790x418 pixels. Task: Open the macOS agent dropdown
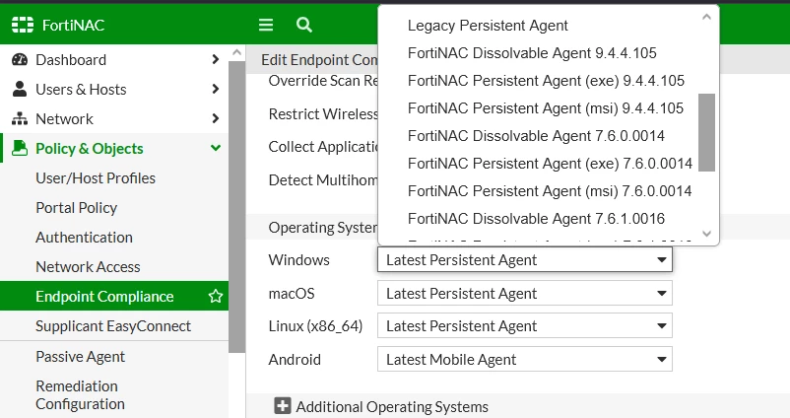point(524,293)
